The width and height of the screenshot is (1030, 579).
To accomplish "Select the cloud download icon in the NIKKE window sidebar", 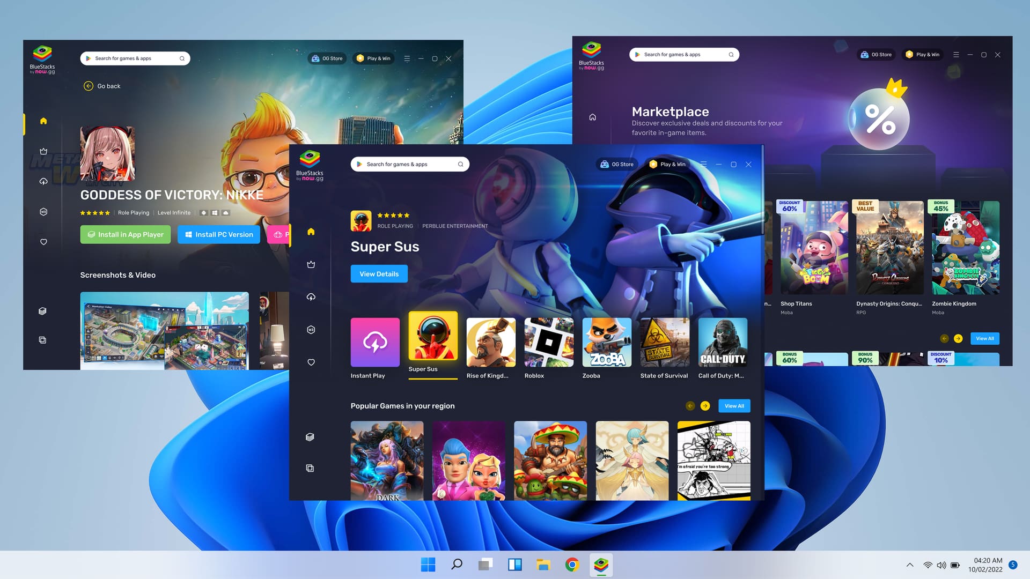I will click(x=43, y=182).
